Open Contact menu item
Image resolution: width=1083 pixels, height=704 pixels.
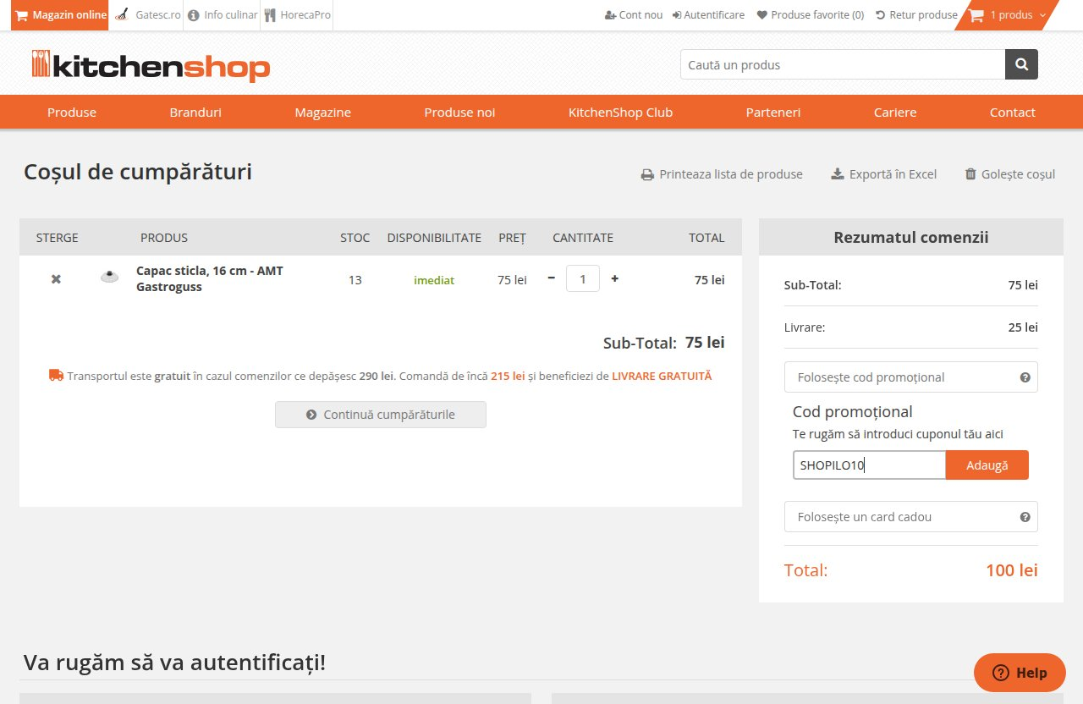click(1013, 112)
